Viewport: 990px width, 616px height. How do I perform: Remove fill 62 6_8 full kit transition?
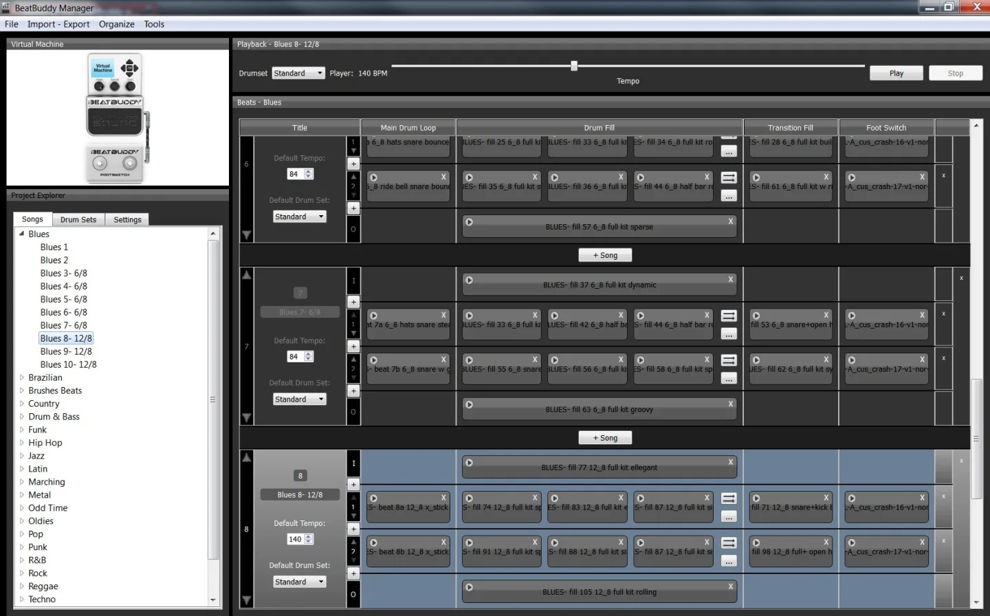point(826,360)
